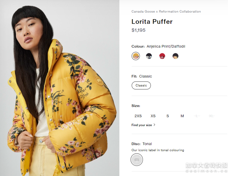
Task: Select the yellow Anjelica Print/Daffodil colour swatch
Action: point(136,56)
